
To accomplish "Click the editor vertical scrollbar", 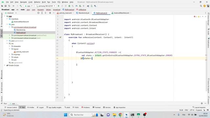I will click(206, 56).
